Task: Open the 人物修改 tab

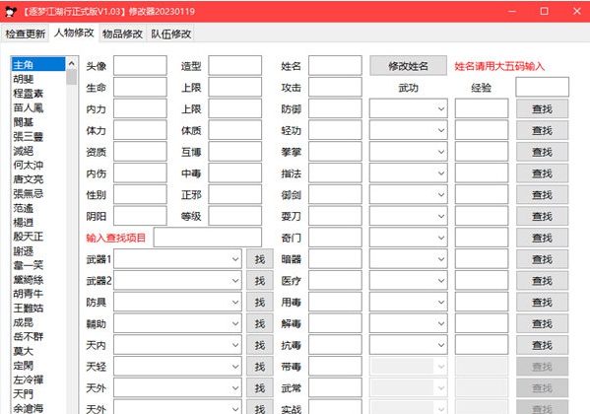Action: (x=74, y=33)
